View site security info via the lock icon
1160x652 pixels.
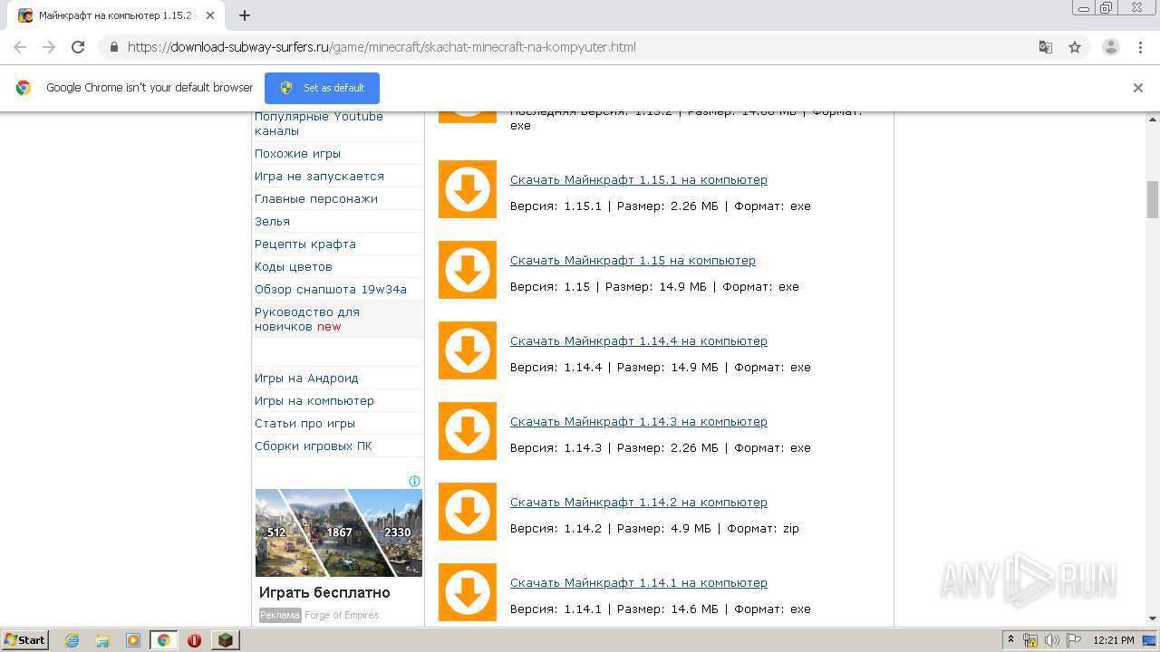114,47
